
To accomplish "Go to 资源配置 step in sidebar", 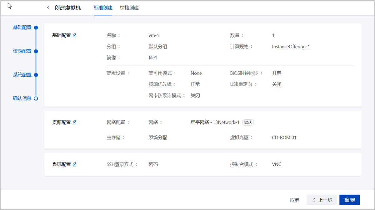I will point(22,51).
